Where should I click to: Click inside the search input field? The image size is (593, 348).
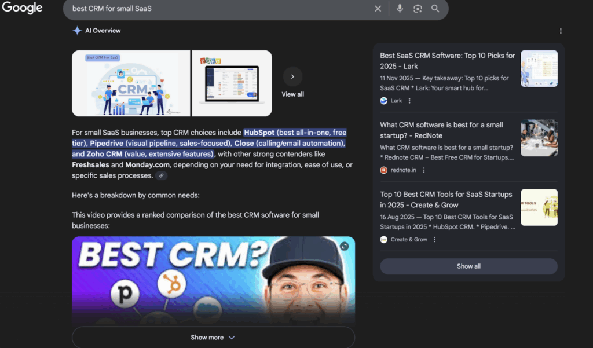click(x=174, y=8)
